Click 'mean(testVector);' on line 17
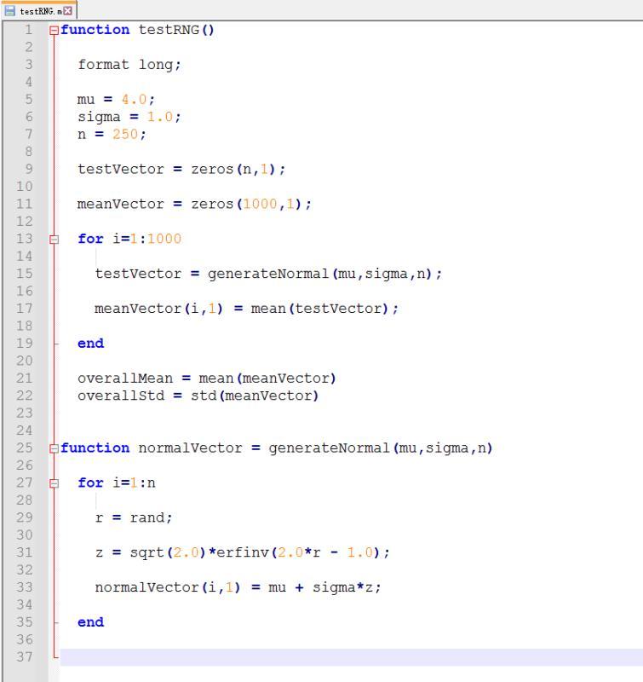Viewport: 643px width, 682px height. [324, 309]
